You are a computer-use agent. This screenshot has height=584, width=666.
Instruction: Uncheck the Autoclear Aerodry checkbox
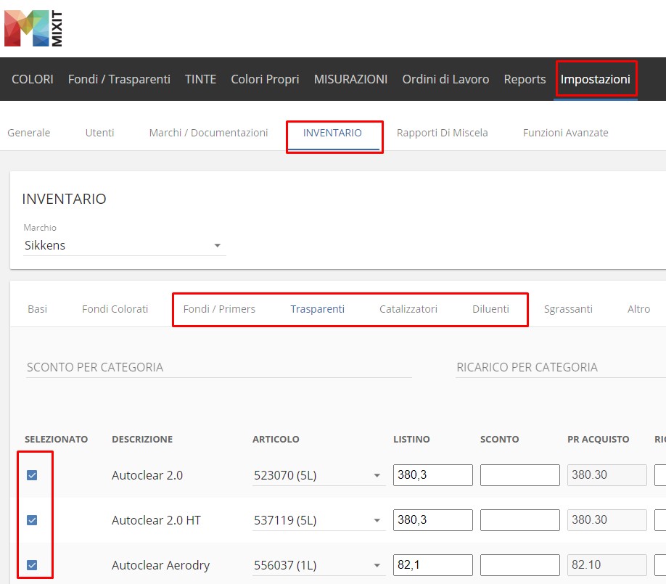coord(32,565)
